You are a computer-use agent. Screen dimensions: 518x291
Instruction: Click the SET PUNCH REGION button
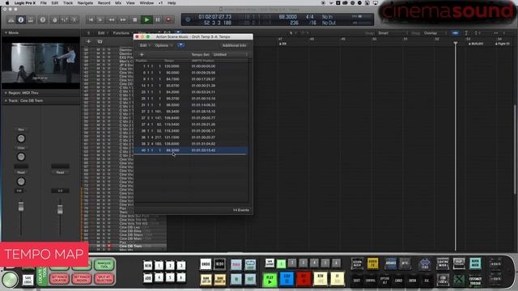click(82, 278)
